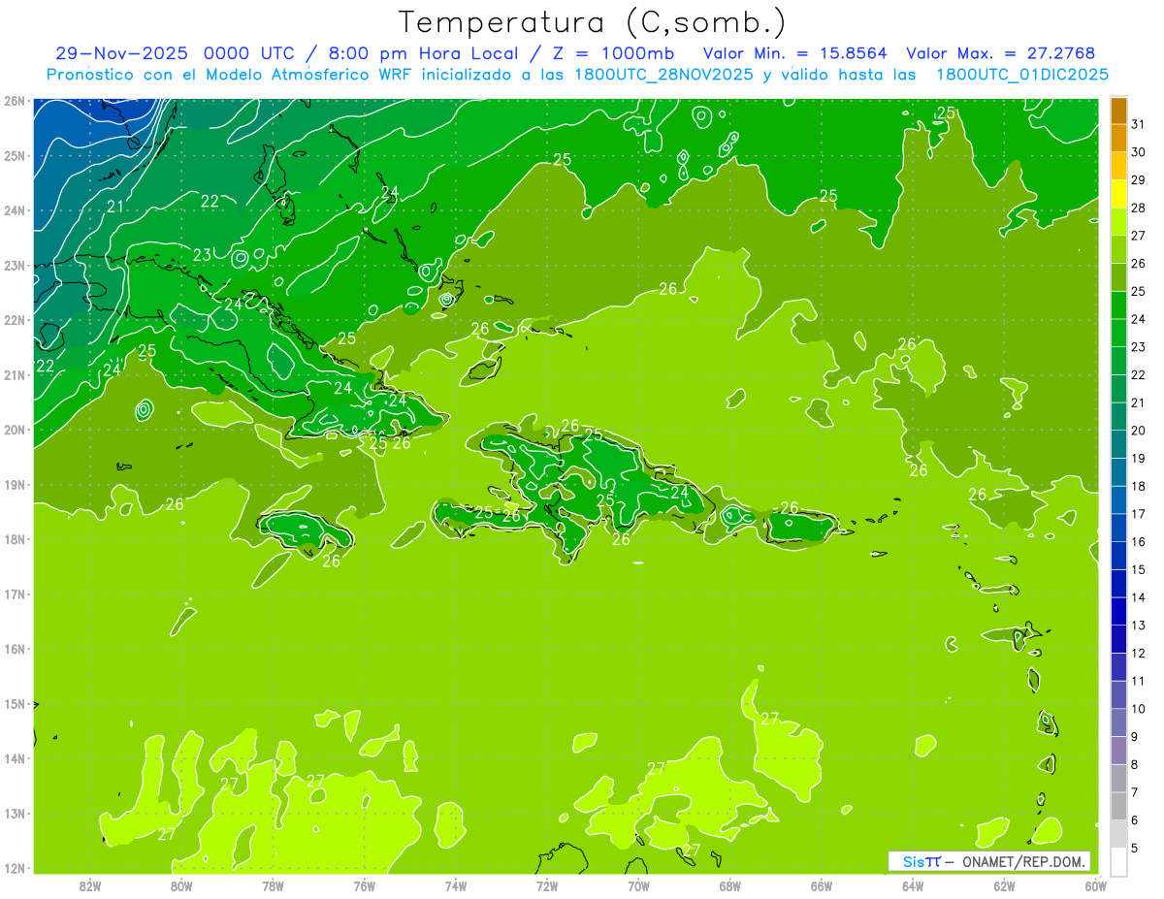1164x899 pixels.
Task: Click the colorbar scale label "13"
Action: 1138,626
